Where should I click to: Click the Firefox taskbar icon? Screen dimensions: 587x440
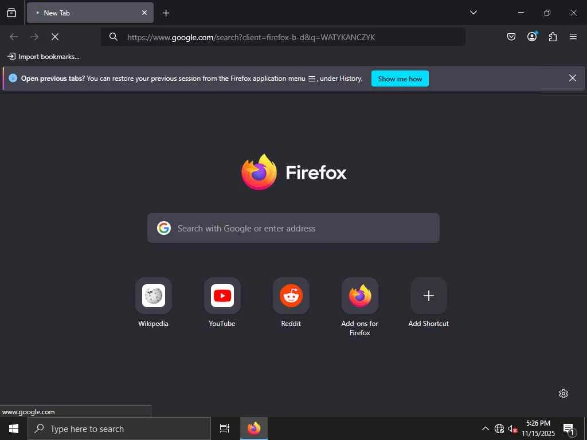tap(254, 429)
